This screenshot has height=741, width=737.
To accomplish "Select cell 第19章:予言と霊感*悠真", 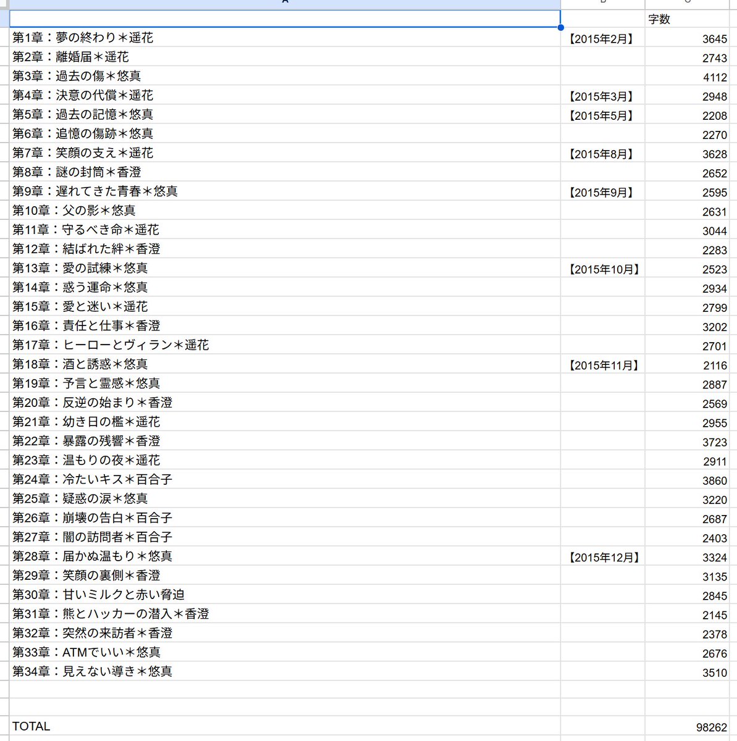I will point(285,383).
